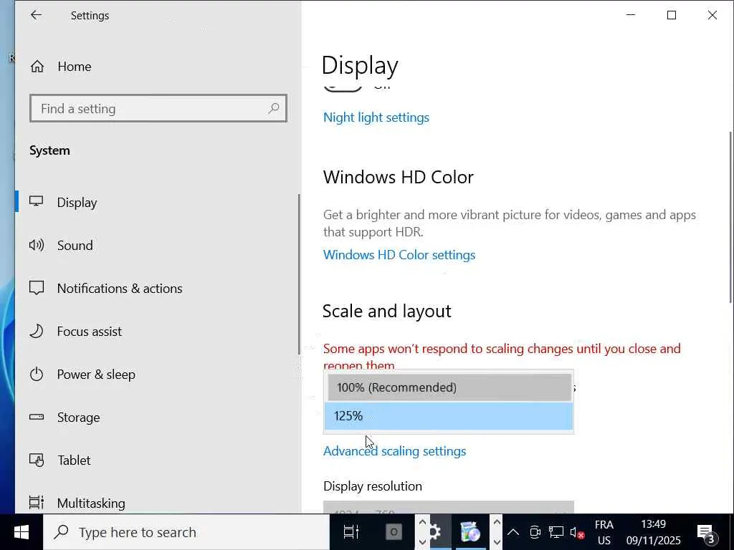734x550 pixels.
Task: Open the Action Center notifications icon
Action: pyautogui.click(x=707, y=533)
